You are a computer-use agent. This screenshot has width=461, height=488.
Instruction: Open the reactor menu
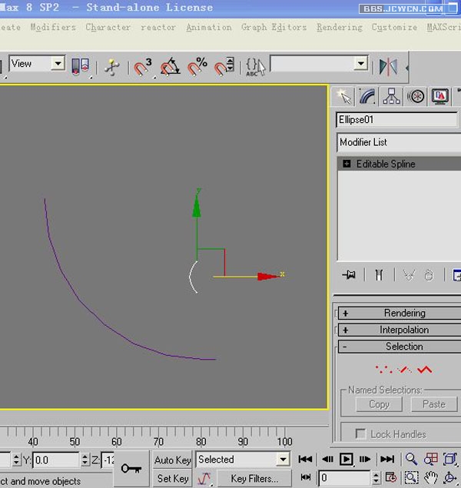(x=158, y=28)
